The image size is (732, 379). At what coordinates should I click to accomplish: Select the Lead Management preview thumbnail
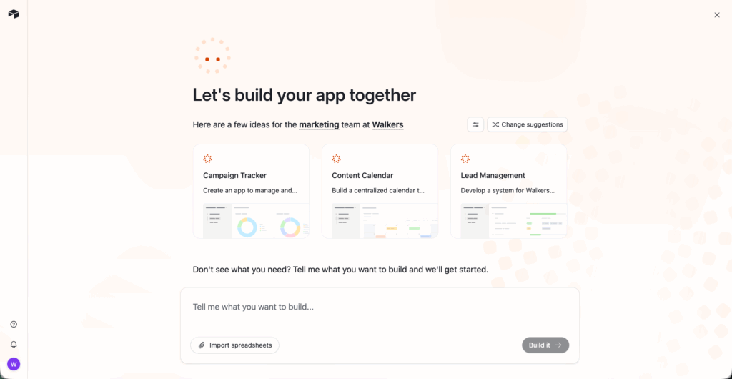(x=508, y=221)
